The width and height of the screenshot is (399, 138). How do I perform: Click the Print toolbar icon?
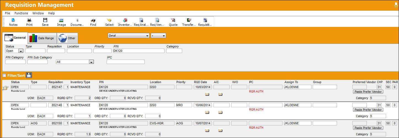coord(29,20)
